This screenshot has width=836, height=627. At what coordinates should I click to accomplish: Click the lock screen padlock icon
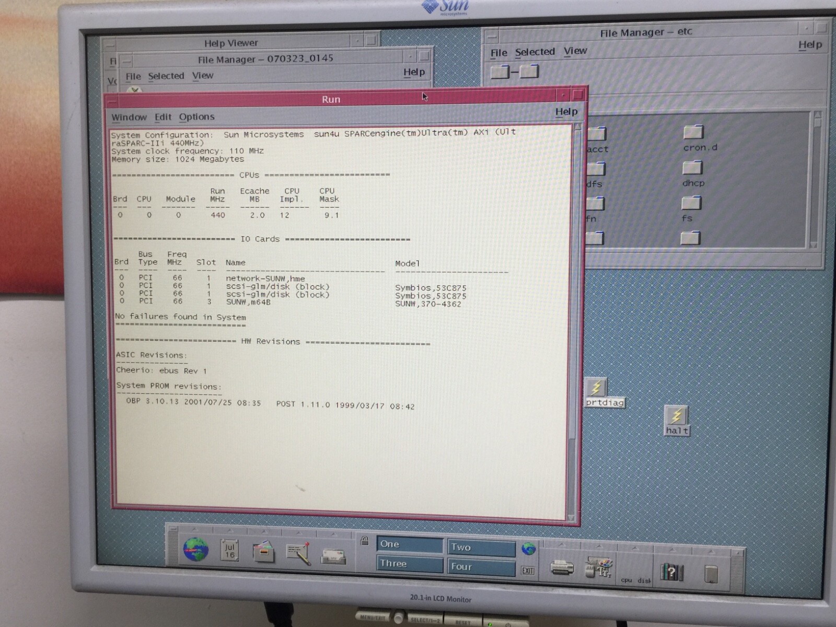pyautogui.click(x=365, y=541)
